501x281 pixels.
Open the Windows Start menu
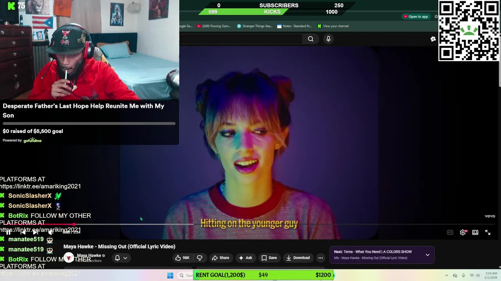pyautogui.click(x=170, y=275)
